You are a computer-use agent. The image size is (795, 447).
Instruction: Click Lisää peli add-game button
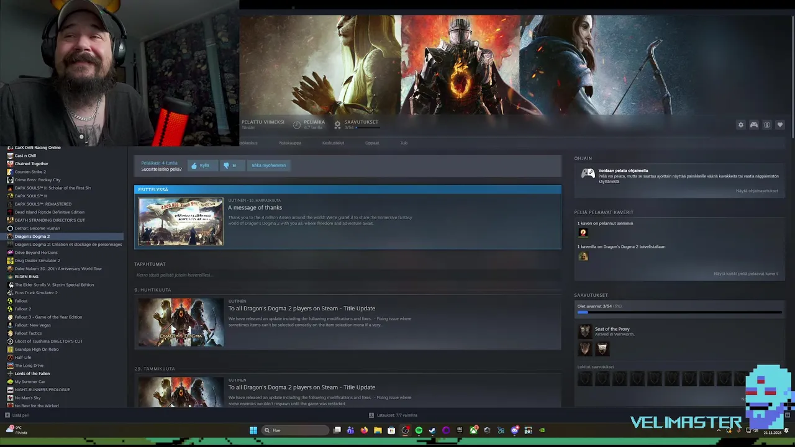point(17,415)
